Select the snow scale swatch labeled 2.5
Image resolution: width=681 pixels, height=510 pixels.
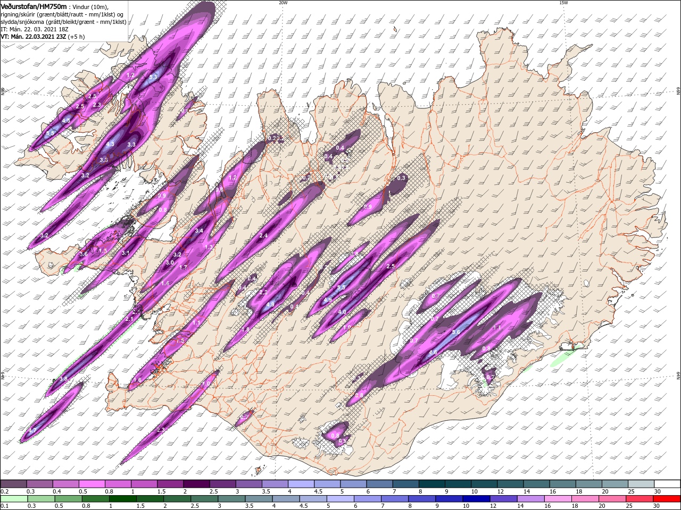click(222, 484)
